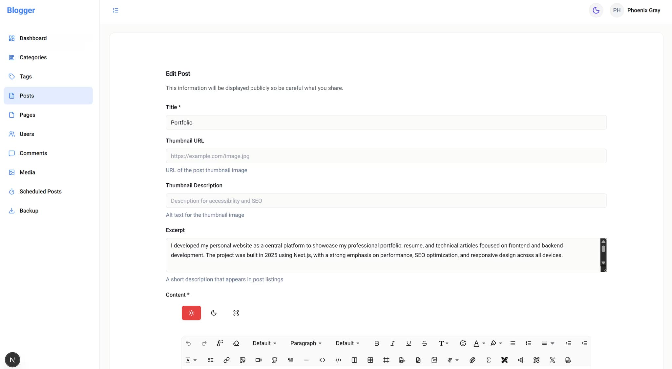This screenshot has width=672, height=369.
Task: Open the text alignment dropdown
Action: (547, 343)
